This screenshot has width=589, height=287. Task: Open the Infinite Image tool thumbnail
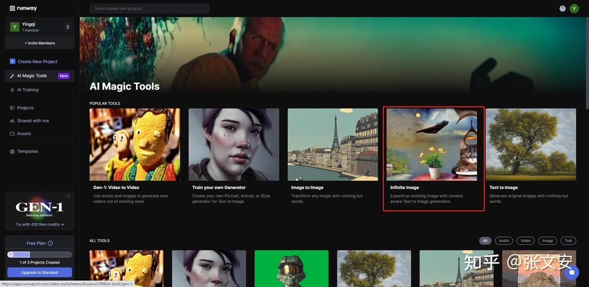[x=432, y=145]
